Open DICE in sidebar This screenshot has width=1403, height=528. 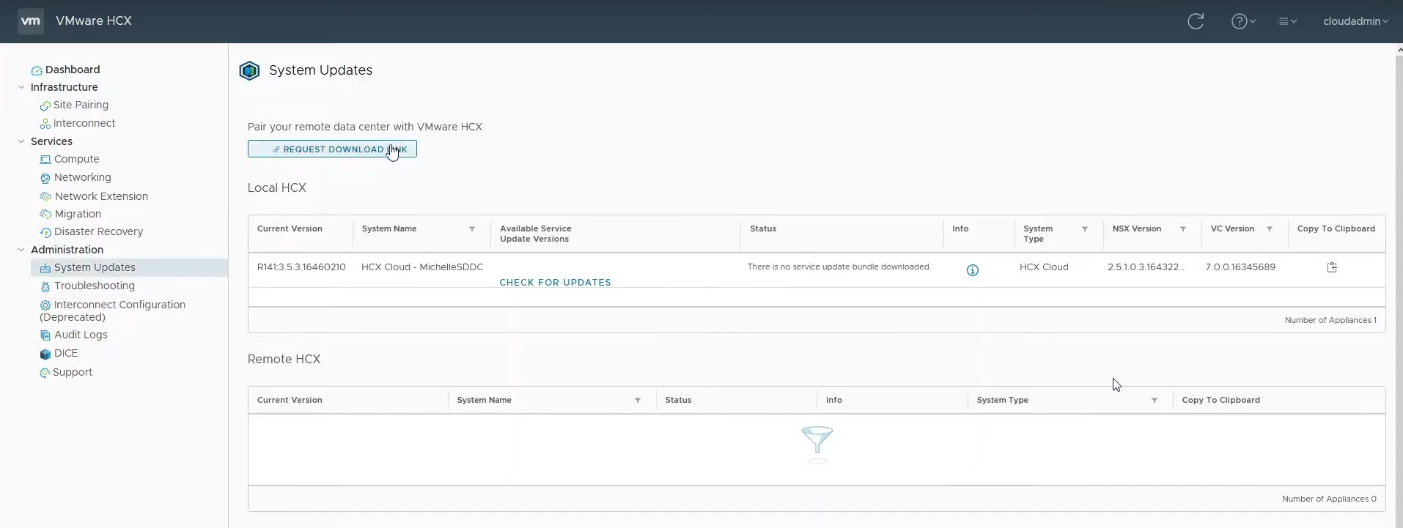click(x=66, y=353)
